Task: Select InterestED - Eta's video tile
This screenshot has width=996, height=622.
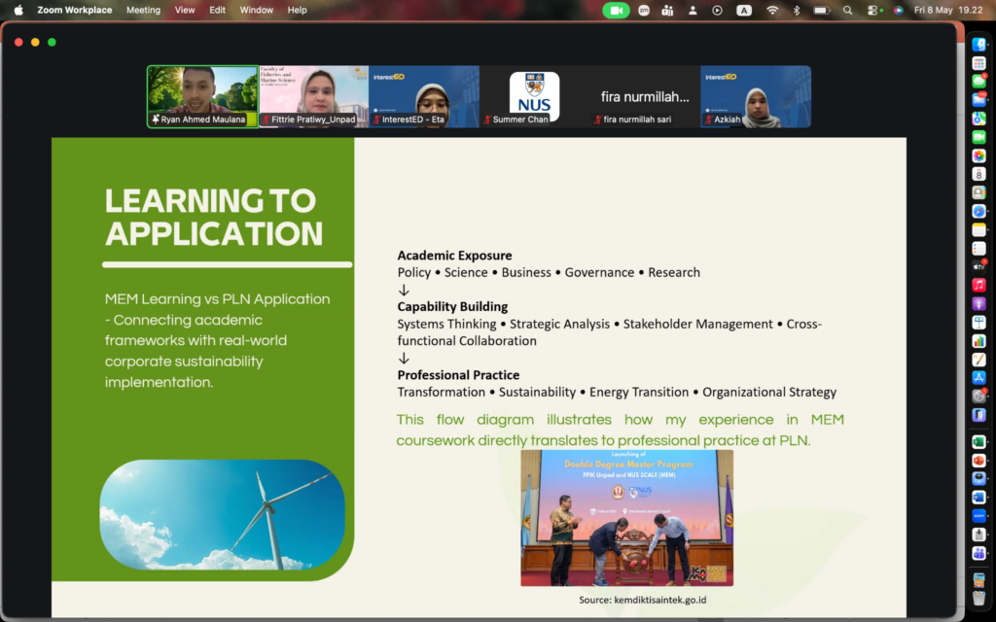Action: (x=424, y=96)
